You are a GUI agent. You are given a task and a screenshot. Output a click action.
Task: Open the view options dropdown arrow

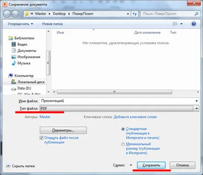click(181, 24)
